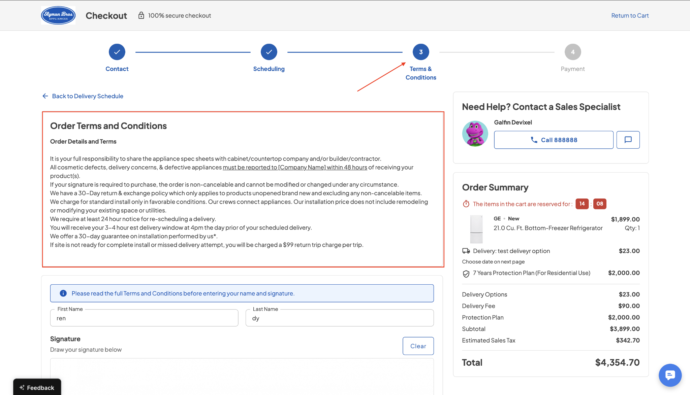
Task: Click the back arrow beside Delivery Schedule
Action: tap(45, 96)
